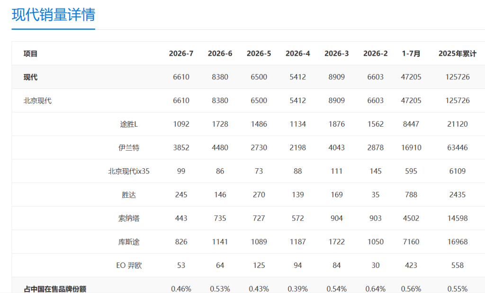The height and width of the screenshot is (293, 485).
Task: Open the 库斯途 model link
Action: point(129,242)
